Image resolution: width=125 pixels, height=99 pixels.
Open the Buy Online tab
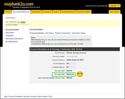[114, 12]
